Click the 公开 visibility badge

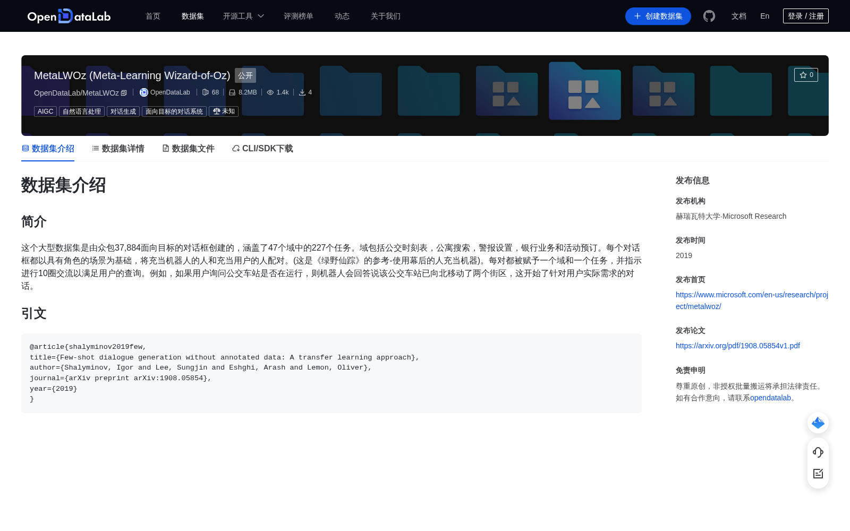[x=245, y=75]
